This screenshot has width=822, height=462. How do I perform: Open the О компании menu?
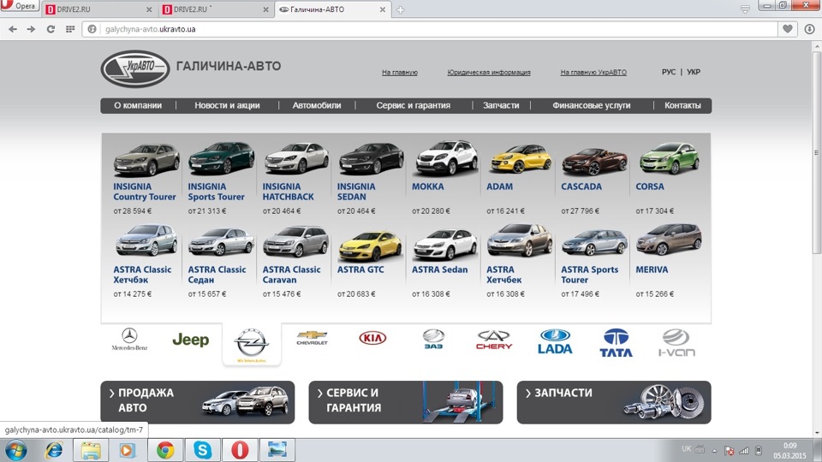(138, 105)
